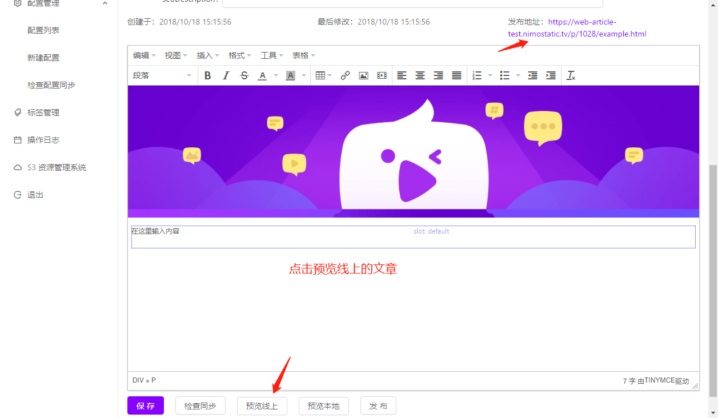Apply text color with the A icon
This screenshot has width=718, height=418.
pos(262,75)
